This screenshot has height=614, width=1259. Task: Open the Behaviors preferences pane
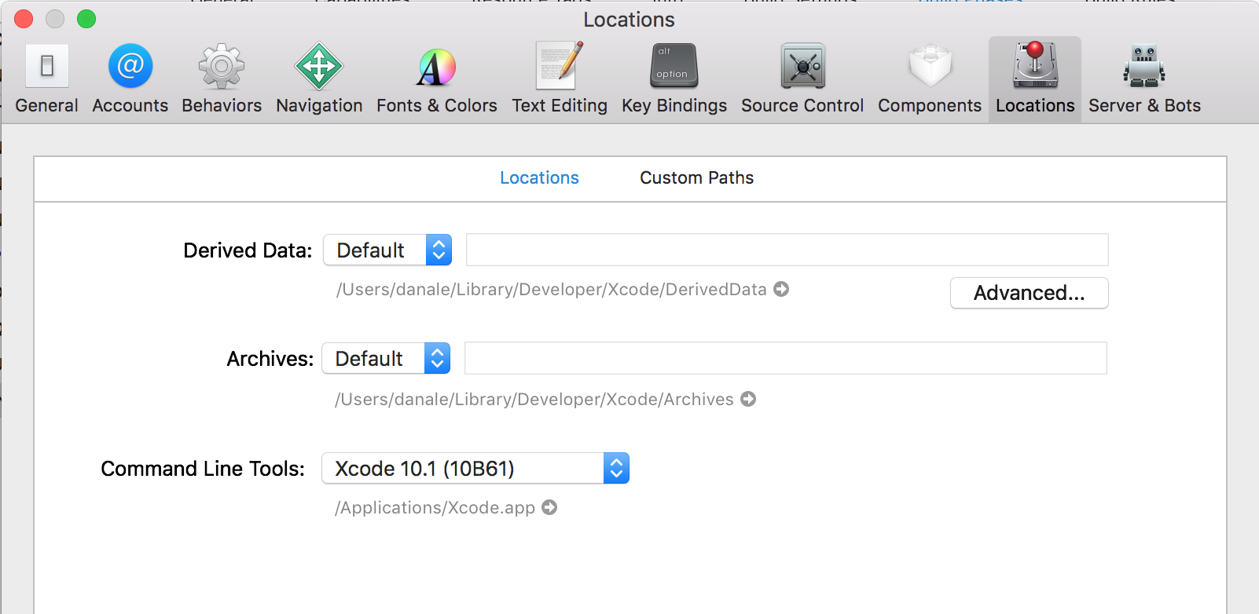pos(222,79)
